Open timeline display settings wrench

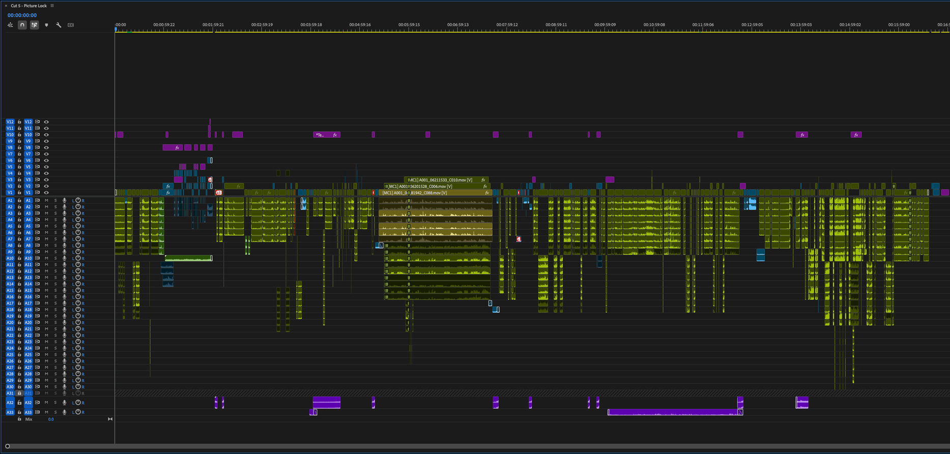(59, 25)
